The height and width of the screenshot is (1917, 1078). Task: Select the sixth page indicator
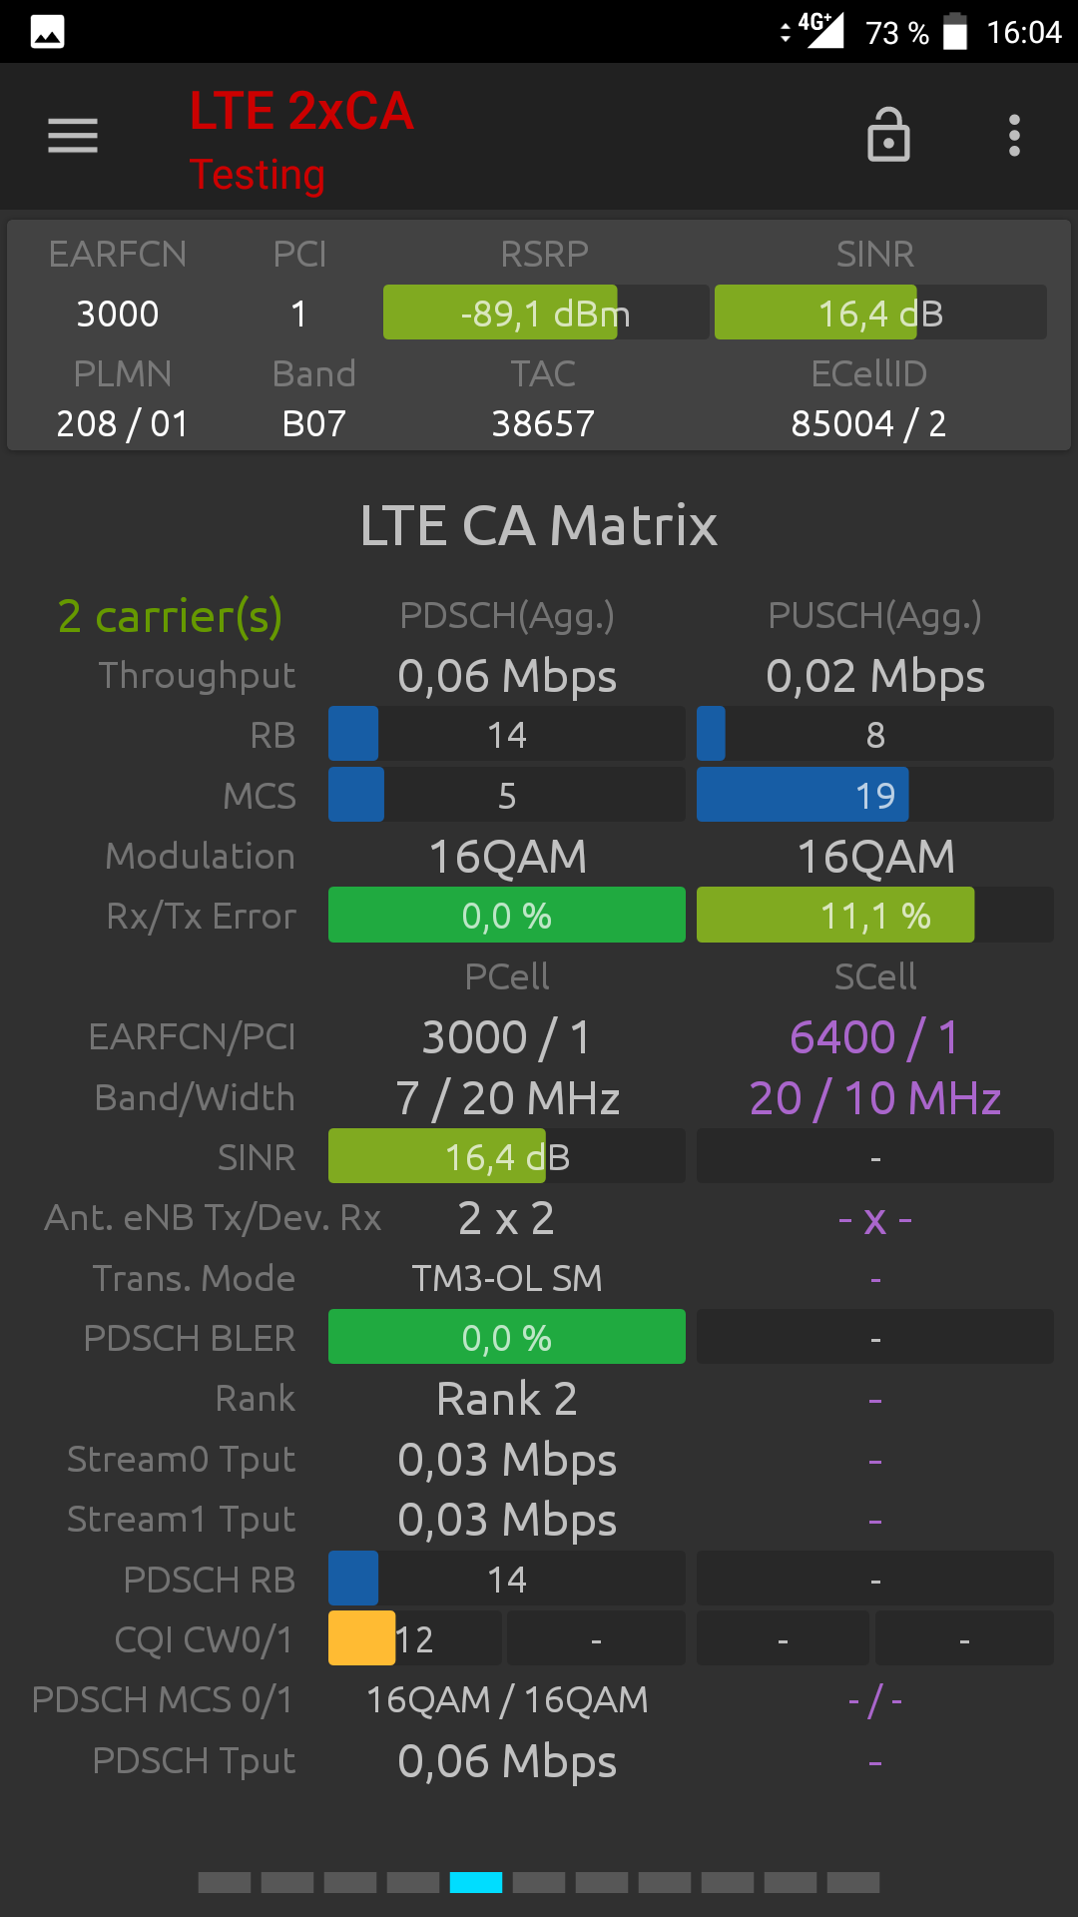tap(539, 1882)
